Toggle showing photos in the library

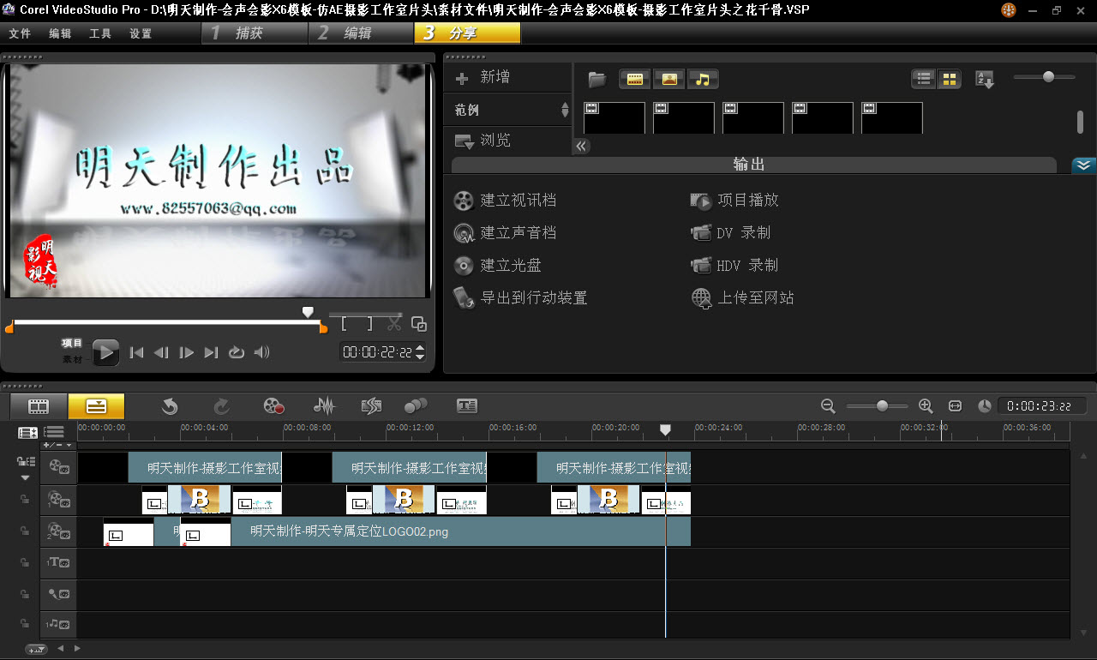coord(668,79)
